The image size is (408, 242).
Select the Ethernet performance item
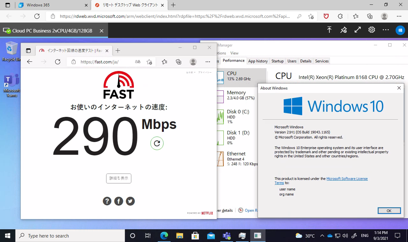pyautogui.click(x=237, y=159)
